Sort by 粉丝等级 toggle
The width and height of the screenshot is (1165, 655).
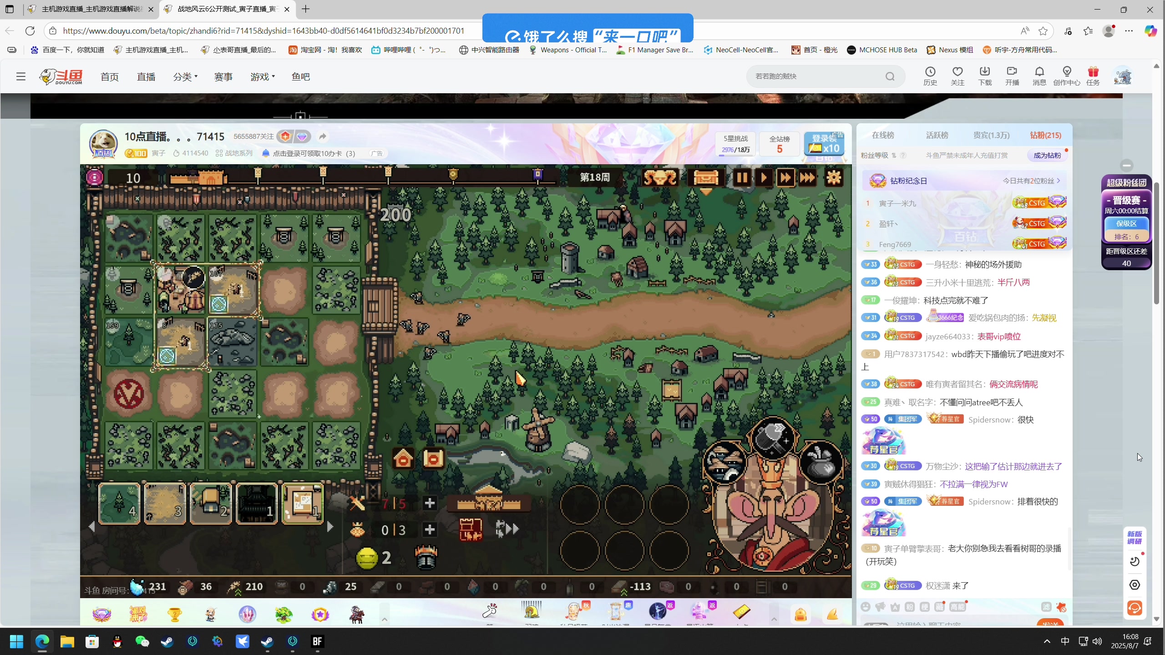click(878, 156)
